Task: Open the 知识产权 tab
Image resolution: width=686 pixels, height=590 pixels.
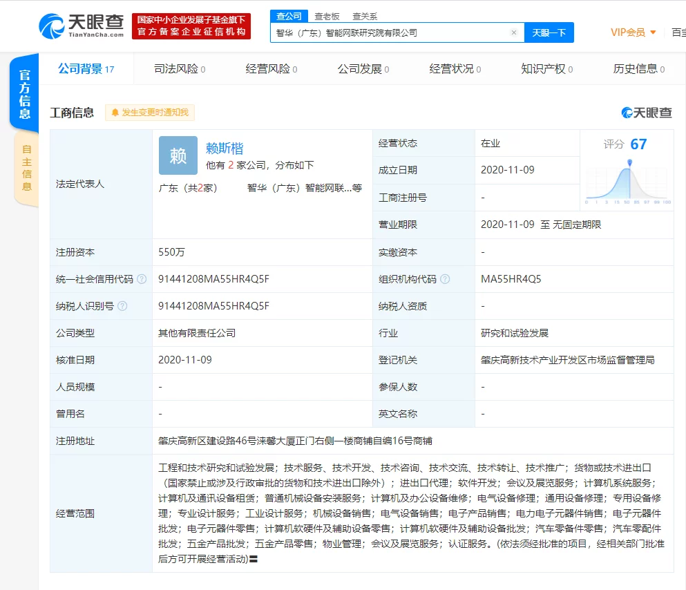Action: point(547,69)
